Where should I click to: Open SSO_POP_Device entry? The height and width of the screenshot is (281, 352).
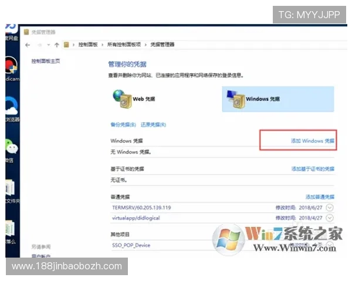pyautogui.click(x=131, y=245)
